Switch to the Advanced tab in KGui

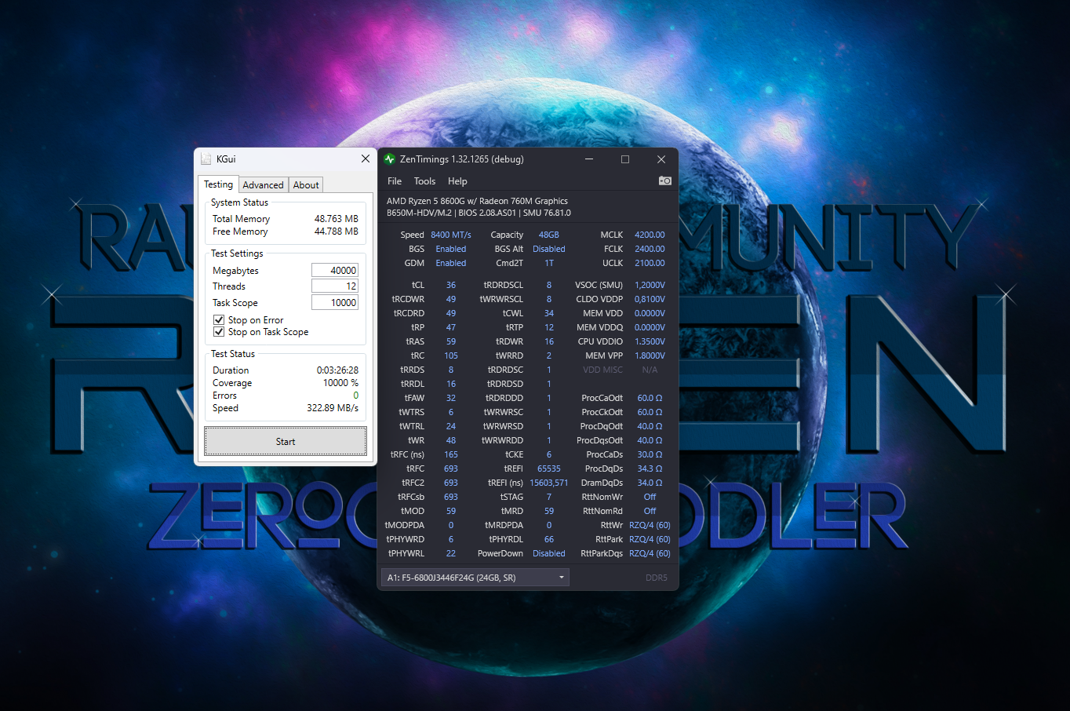click(263, 185)
